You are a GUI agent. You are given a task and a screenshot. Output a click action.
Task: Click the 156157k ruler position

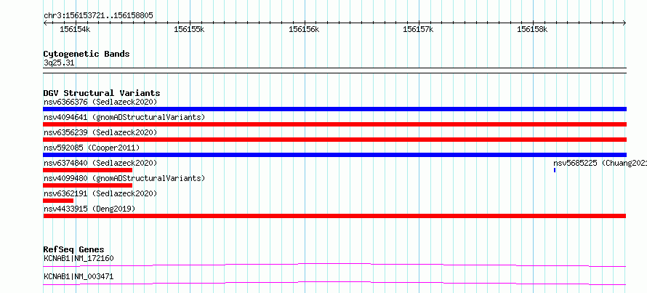point(419,29)
